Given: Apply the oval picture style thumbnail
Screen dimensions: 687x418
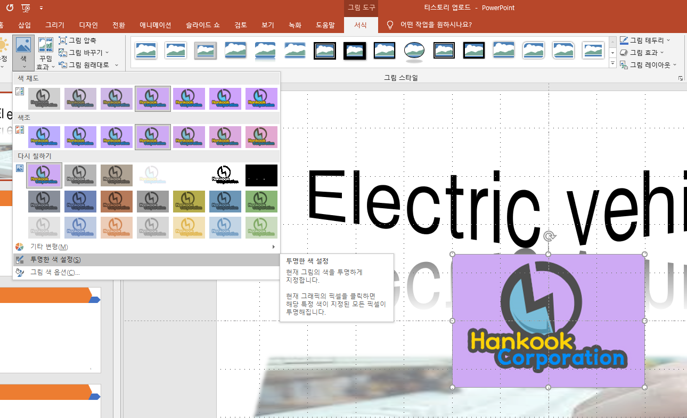Looking at the screenshot, I should pyautogui.click(x=414, y=51).
